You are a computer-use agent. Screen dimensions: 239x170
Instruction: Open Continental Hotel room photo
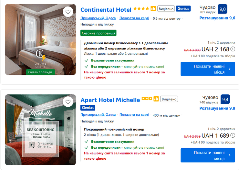pos(40,39)
